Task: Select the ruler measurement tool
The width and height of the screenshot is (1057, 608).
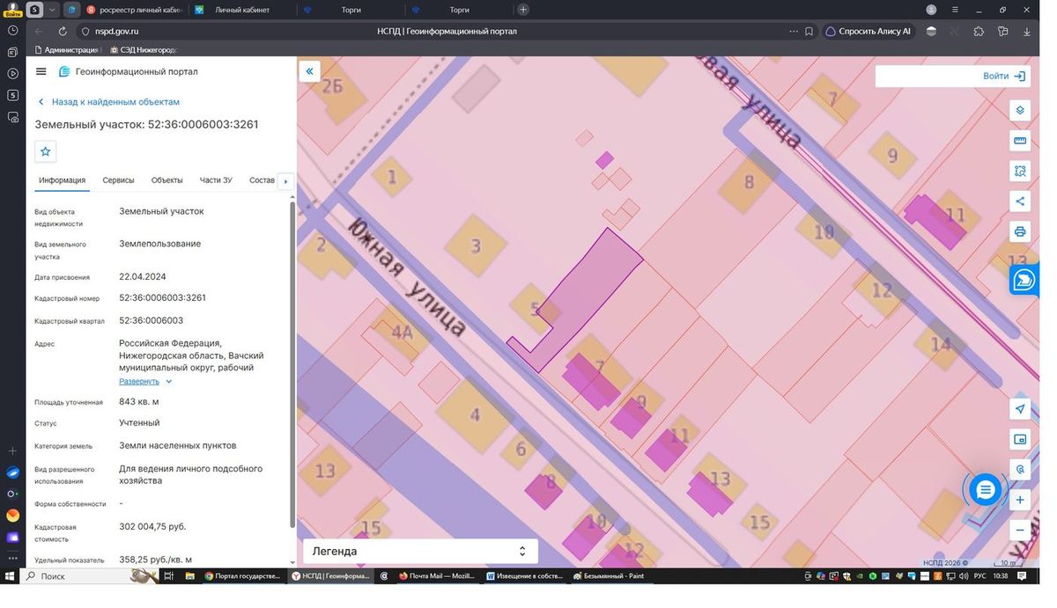Action: pyautogui.click(x=1020, y=141)
